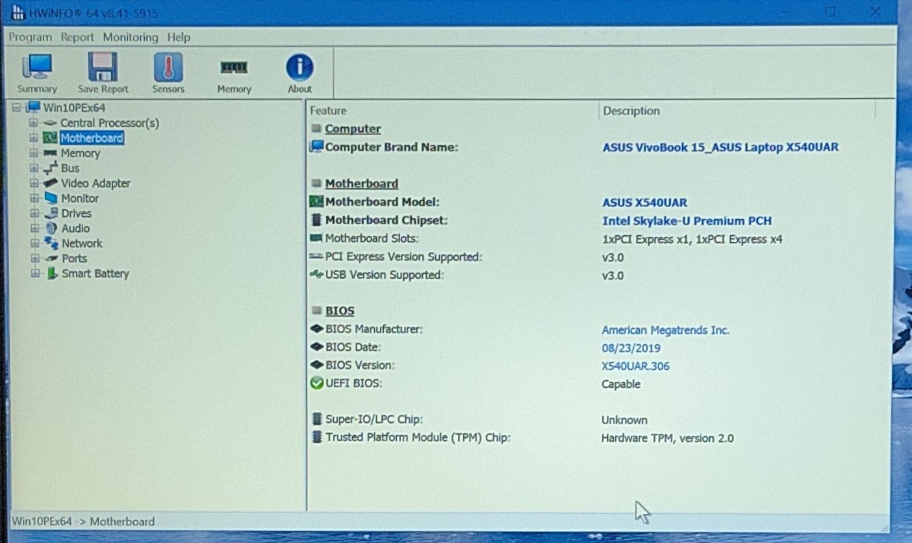The width and height of the screenshot is (912, 543).
Task: Click the Motherboard icon in the tree
Action: point(50,138)
